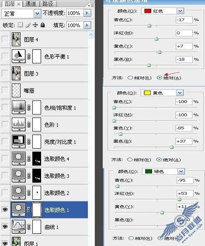This screenshot has width=205, height=246.
Task: Select the 嘴唇 layer thumbnail
Action: [x=16, y=90]
